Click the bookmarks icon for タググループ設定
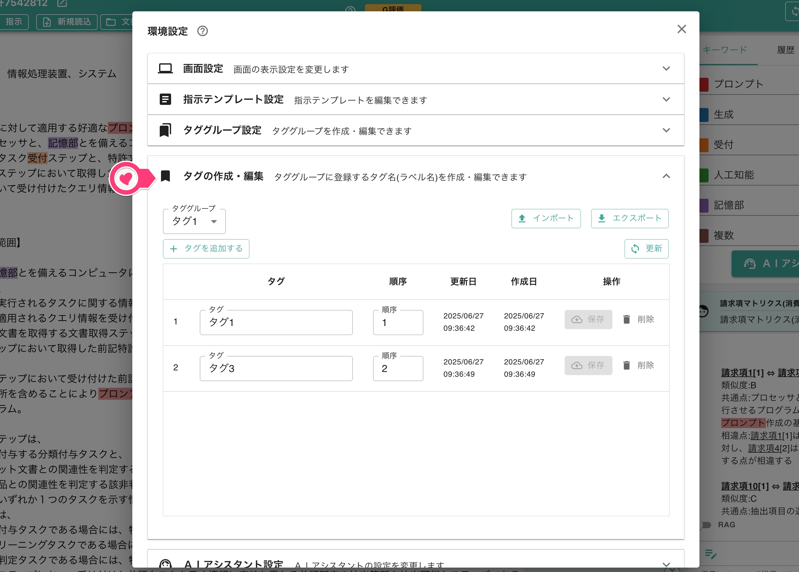The width and height of the screenshot is (799, 572). point(165,130)
